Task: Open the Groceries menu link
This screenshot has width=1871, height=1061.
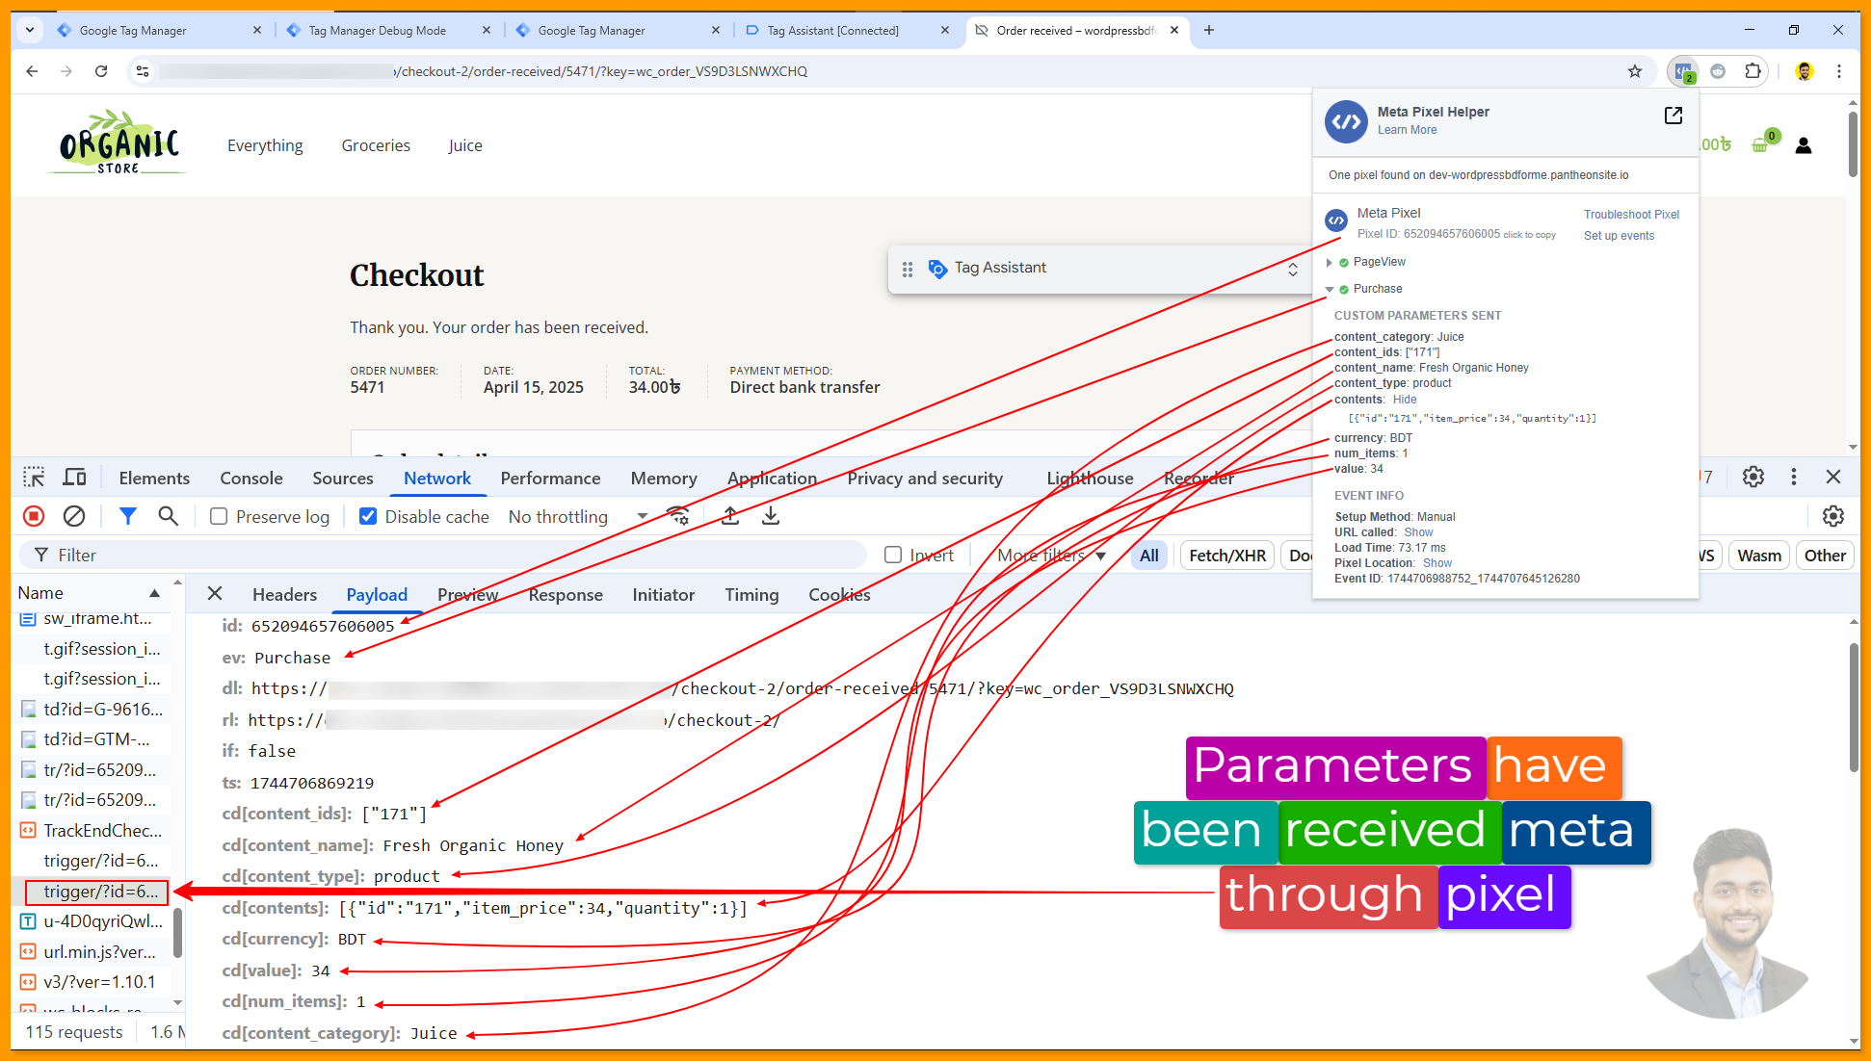Action: [x=376, y=145]
